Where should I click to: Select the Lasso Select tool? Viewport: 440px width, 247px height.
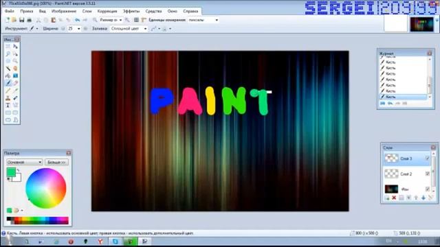click(x=8, y=54)
